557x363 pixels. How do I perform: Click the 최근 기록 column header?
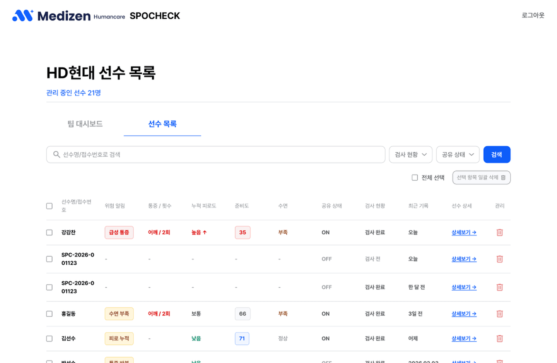pyautogui.click(x=418, y=206)
